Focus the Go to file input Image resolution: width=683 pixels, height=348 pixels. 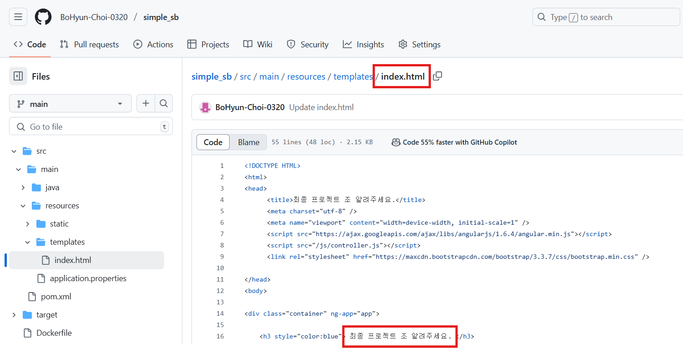click(91, 126)
